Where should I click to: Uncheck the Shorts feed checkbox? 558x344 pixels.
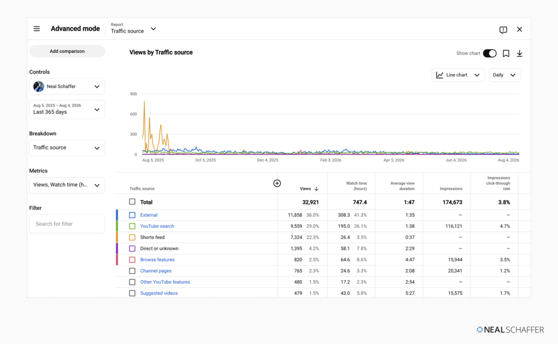click(x=132, y=238)
